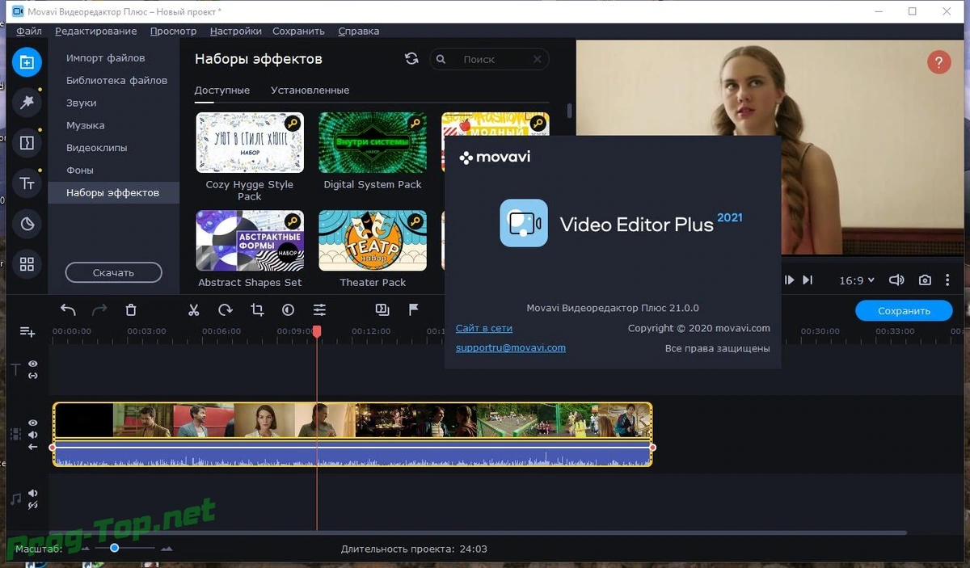Open the Transitions sidebar icon
The height and width of the screenshot is (568, 970).
point(27,143)
